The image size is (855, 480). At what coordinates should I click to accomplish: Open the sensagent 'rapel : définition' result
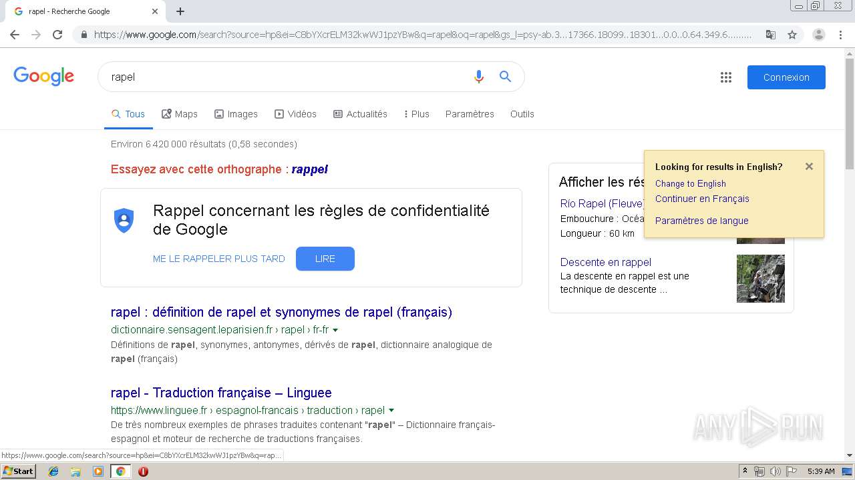coord(281,312)
